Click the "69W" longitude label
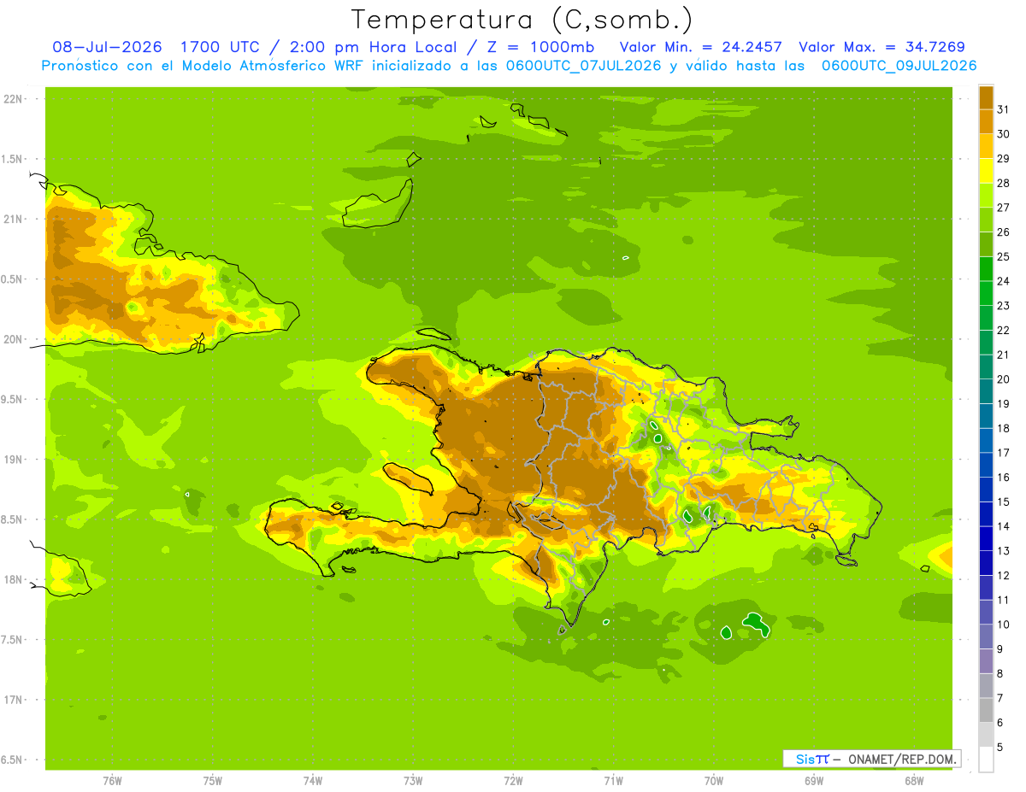This screenshot has width=1026, height=792. (813, 780)
